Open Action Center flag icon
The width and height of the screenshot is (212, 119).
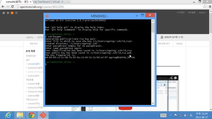click(176, 115)
